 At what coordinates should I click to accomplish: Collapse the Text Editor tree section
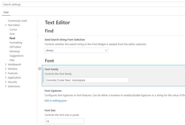6,25
